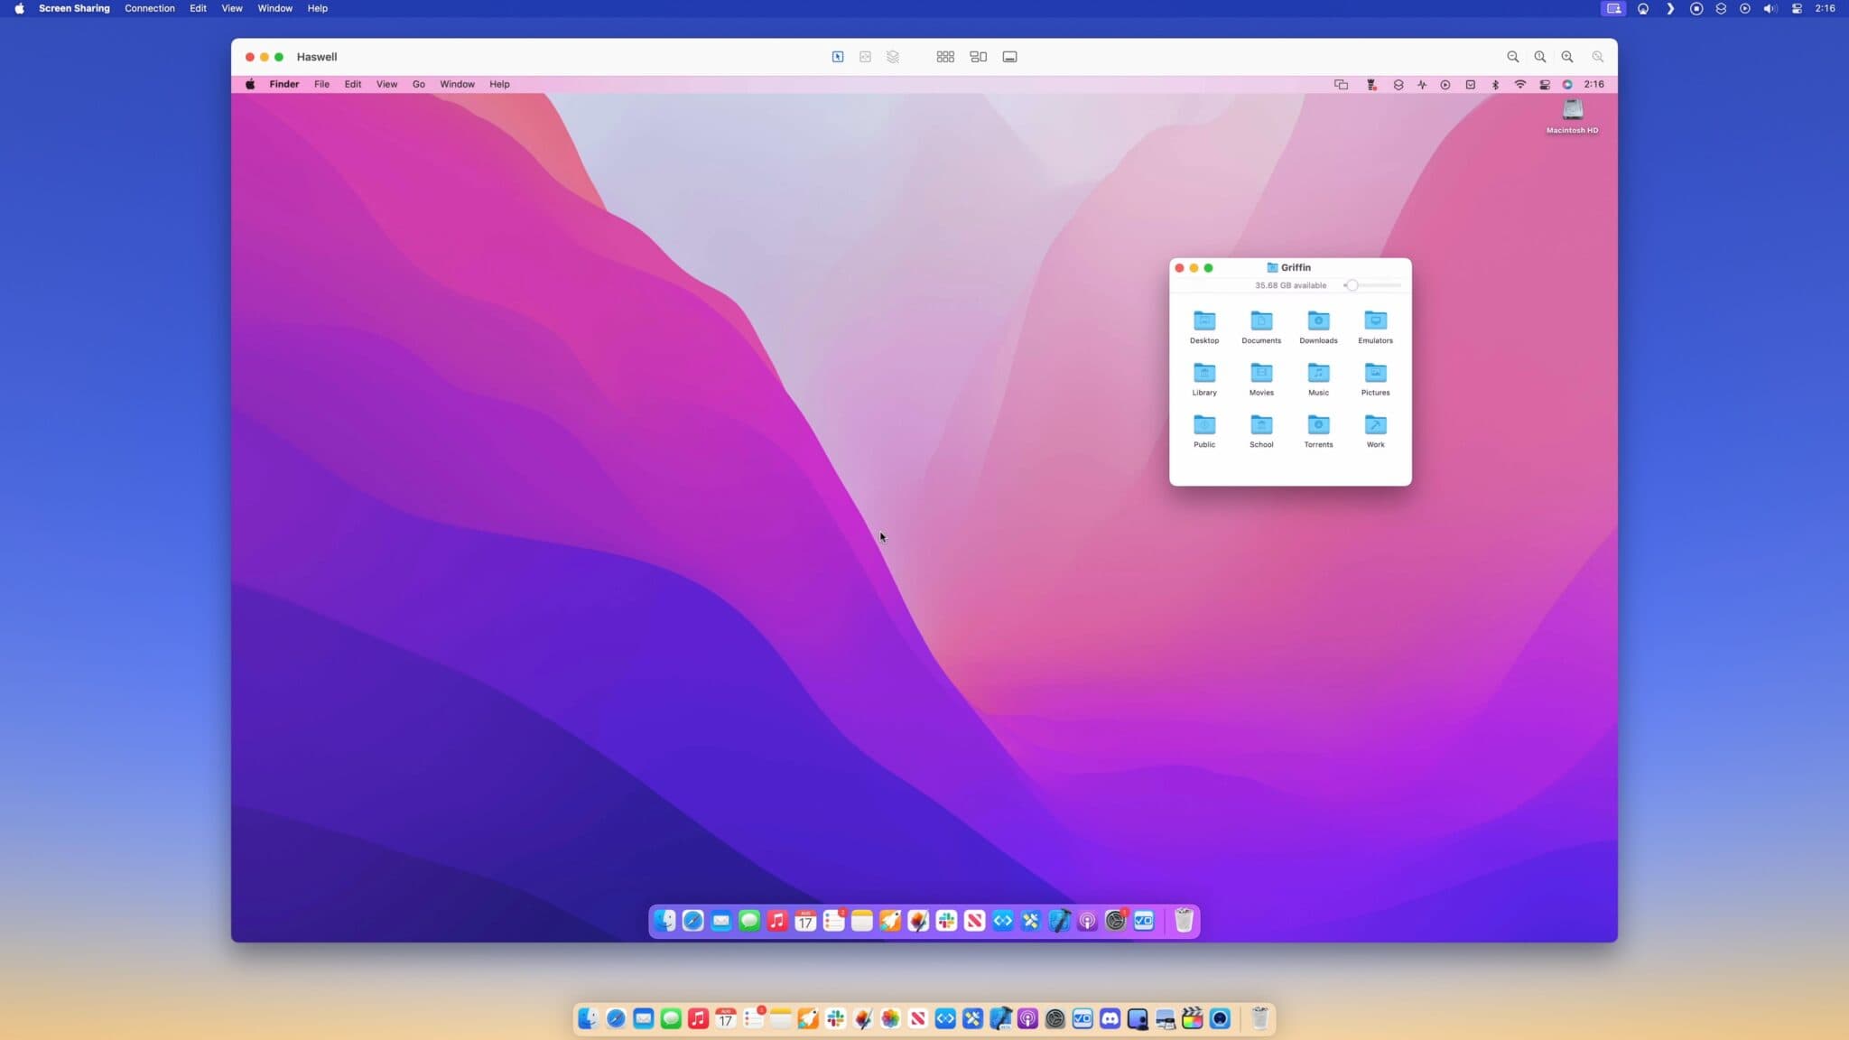Open the Connection menu in Screen Sharing
This screenshot has width=1849, height=1040.
point(150,8)
